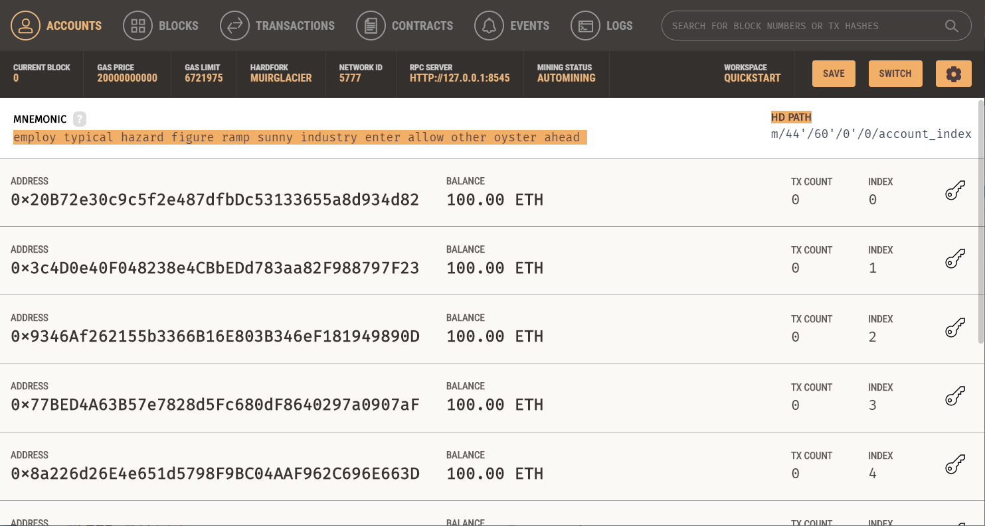Click the Logs terminal icon

point(585,26)
